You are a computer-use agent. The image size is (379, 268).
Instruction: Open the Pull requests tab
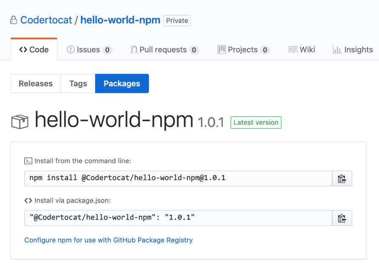point(165,49)
